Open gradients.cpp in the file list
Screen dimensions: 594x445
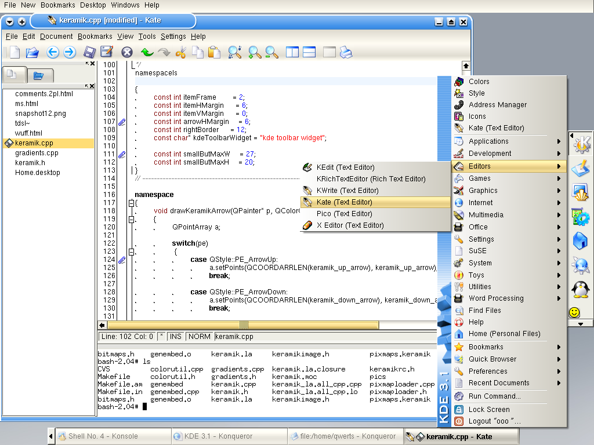click(x=37, y=153)
